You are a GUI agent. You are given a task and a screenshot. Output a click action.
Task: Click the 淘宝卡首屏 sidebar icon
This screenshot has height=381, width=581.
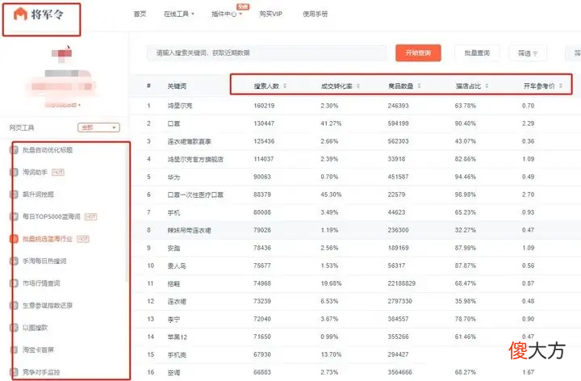pos(14,350)
